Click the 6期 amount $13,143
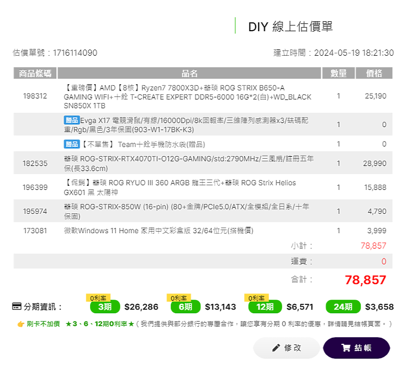 click(x=220, y=307)
